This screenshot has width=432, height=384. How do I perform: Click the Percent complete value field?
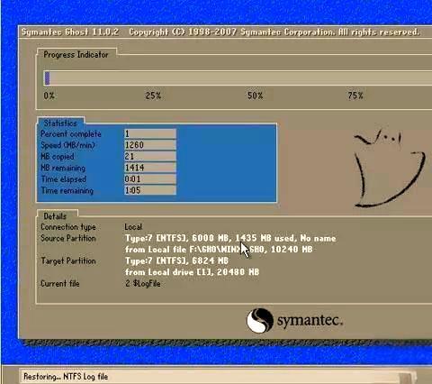(150, 133)
